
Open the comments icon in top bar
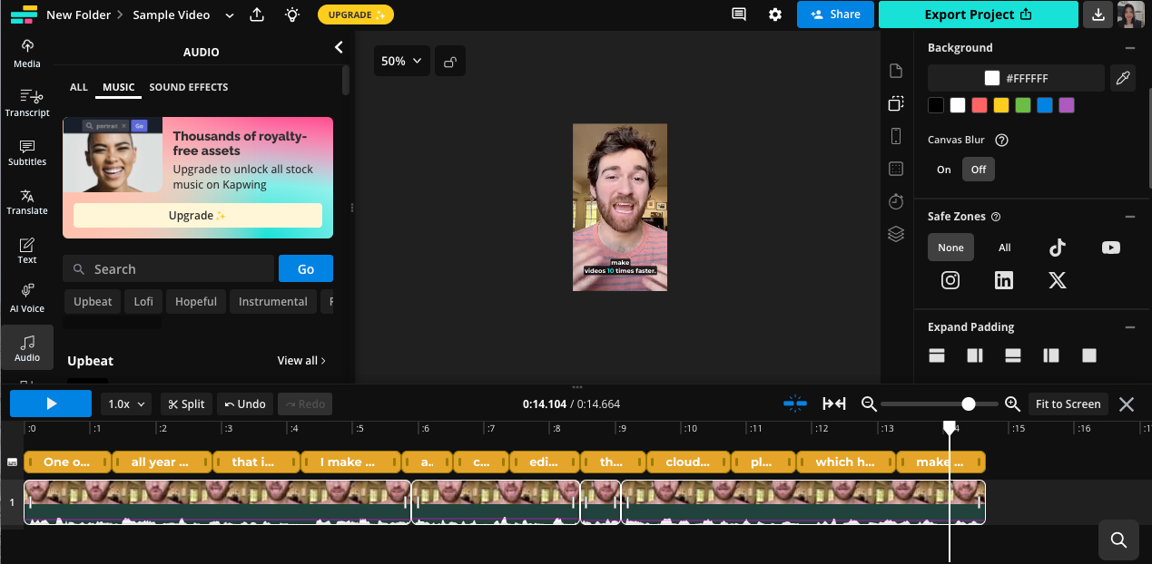click(739, 15)
